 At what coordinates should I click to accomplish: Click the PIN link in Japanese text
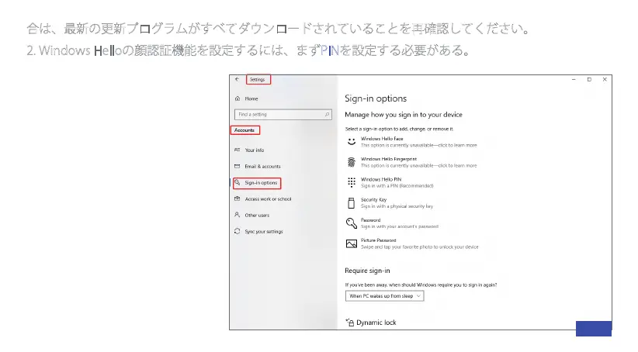coord(330,50)
